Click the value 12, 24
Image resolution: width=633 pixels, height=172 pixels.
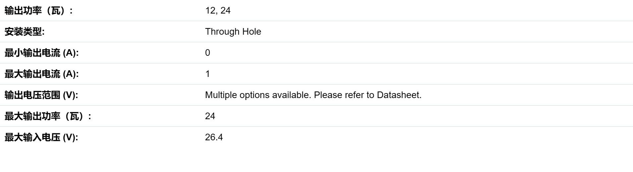coord(218,11)
